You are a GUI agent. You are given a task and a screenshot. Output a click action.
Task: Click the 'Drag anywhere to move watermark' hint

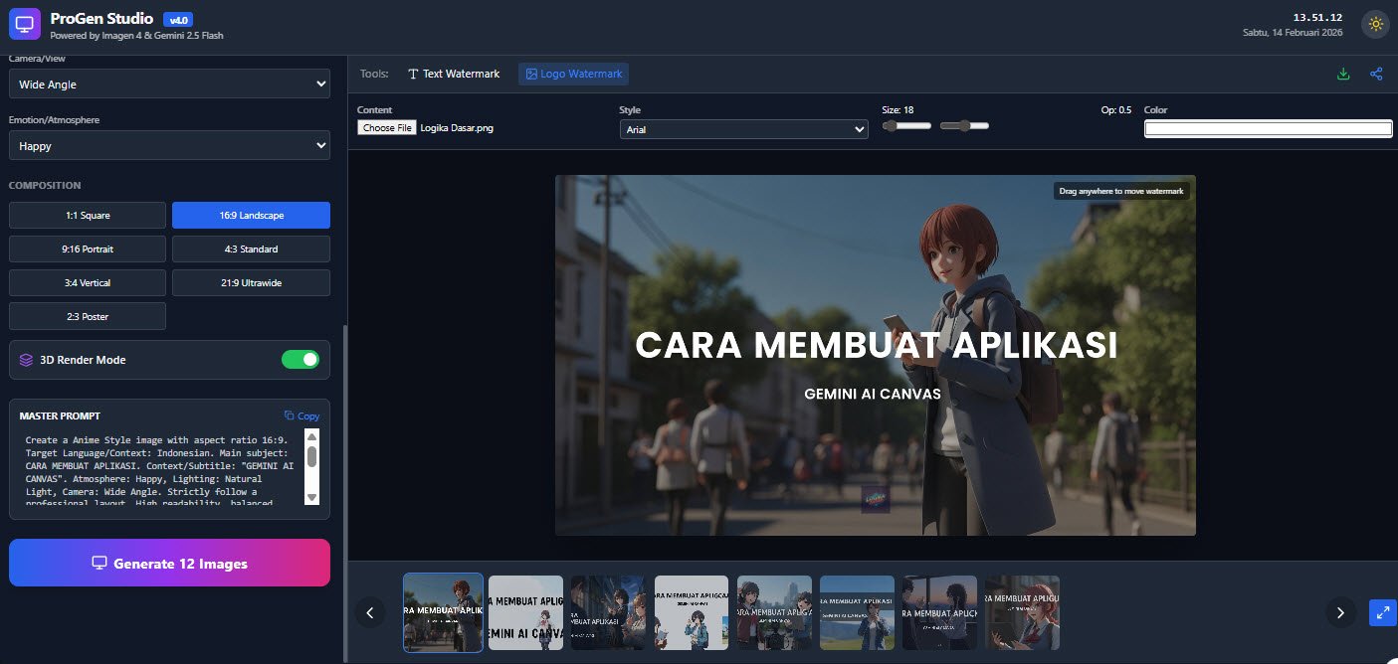point(1121,191)
